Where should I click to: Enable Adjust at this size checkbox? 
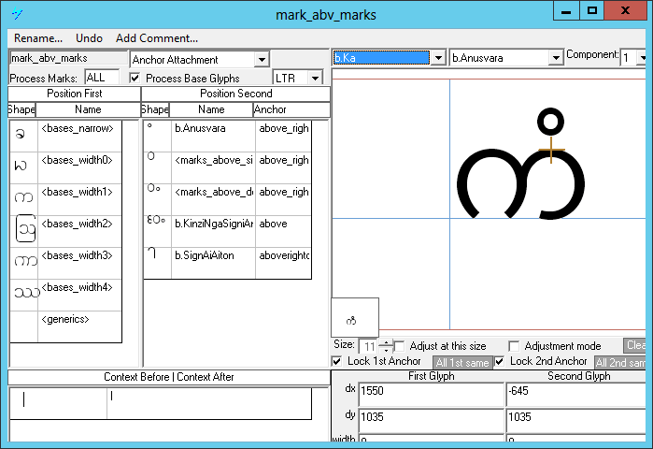point(400,346)
